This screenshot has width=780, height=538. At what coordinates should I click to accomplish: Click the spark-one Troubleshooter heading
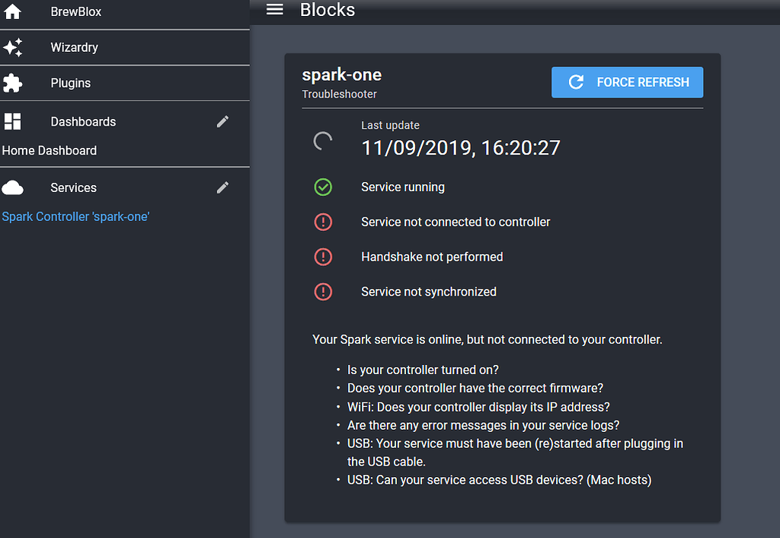pyautogui.click(x=341, y=75)
